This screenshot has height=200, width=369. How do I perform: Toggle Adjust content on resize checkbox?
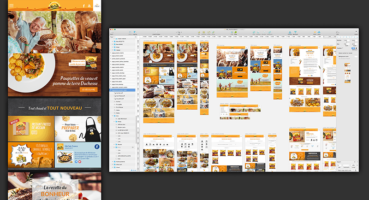[338, 53]
